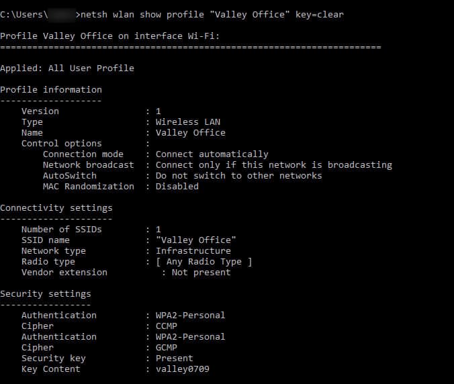The image size is (454, 384).
Task: Click the Key Content value valley0709
Action: (x=183, y=369)
